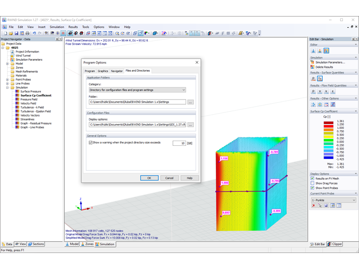Select the Simulation editor icon in Edit Bar
359x269 pixels.
(326, 51)
